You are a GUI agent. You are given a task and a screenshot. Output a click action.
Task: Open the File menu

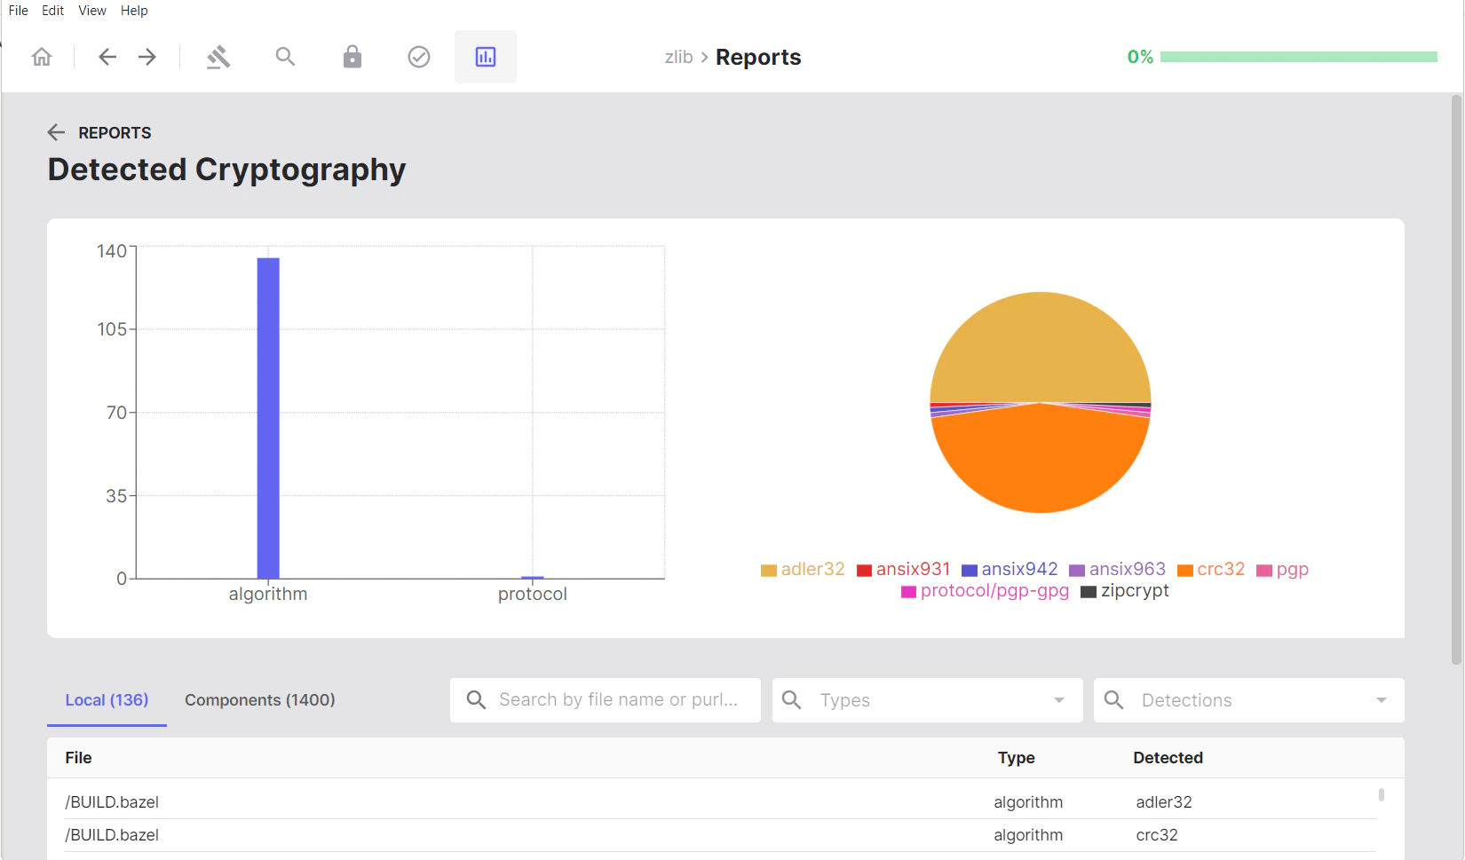click(19, 11)
